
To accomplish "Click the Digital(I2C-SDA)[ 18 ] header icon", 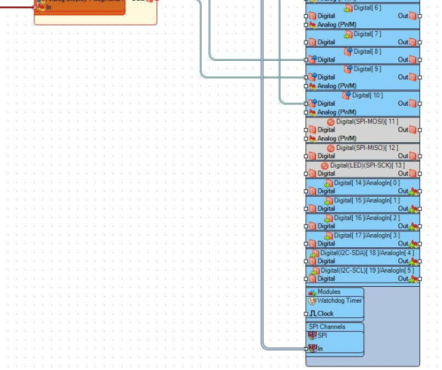I will 315,254.
